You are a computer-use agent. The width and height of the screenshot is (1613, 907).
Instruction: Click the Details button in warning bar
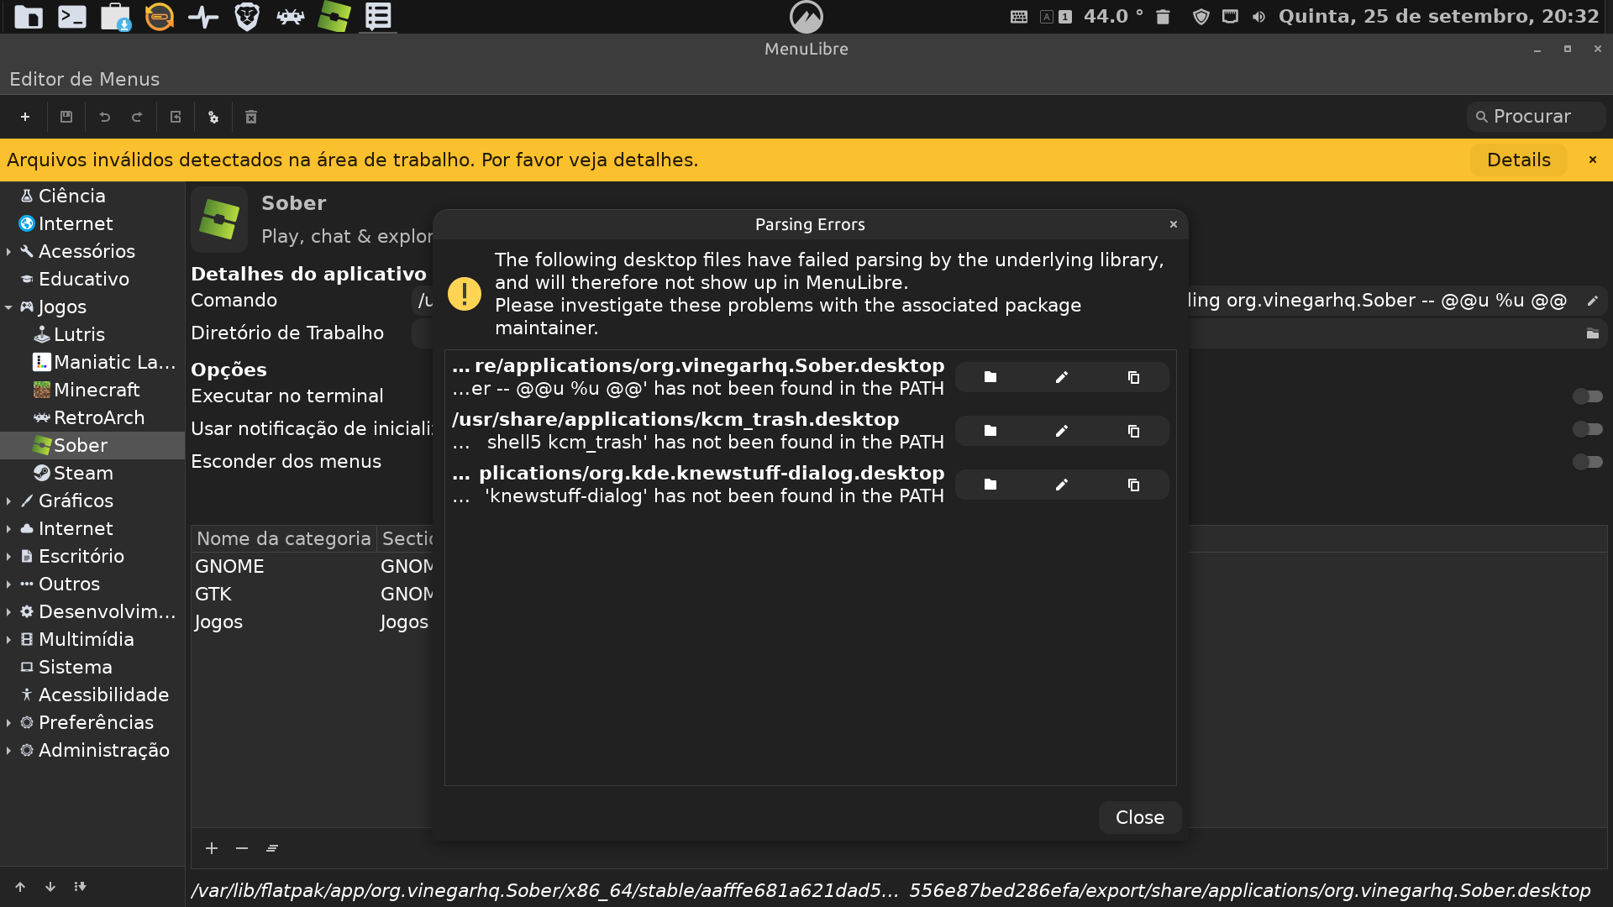click(x=1518, y=160)
